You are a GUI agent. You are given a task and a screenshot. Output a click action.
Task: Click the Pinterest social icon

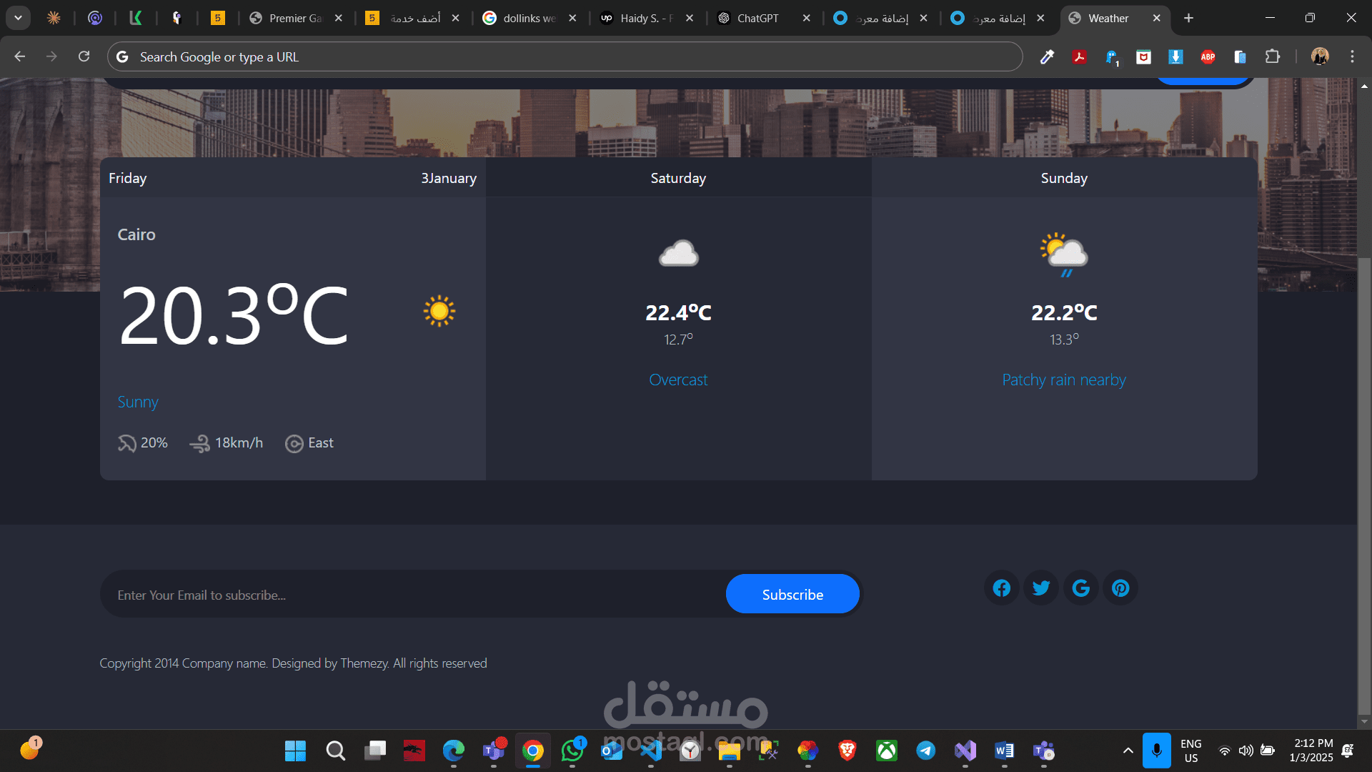(1120, 588)
